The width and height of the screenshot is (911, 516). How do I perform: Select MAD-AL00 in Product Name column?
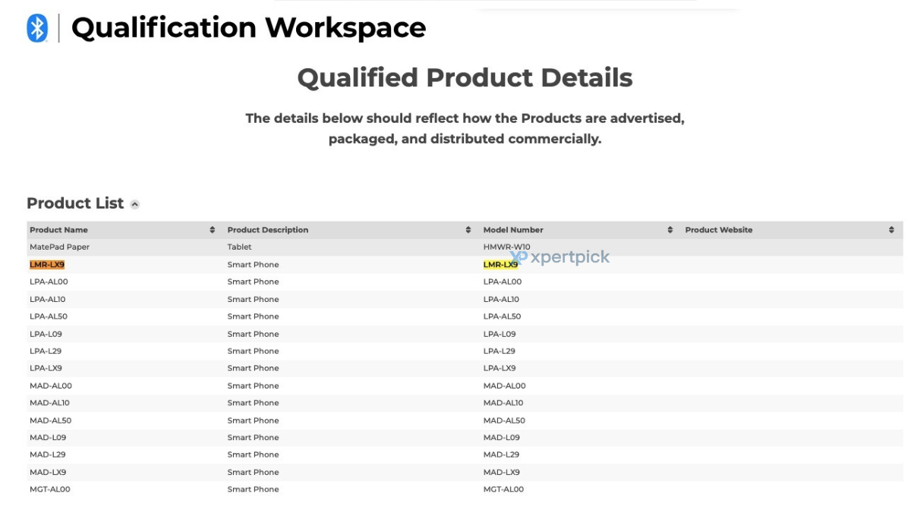[51, 385]
